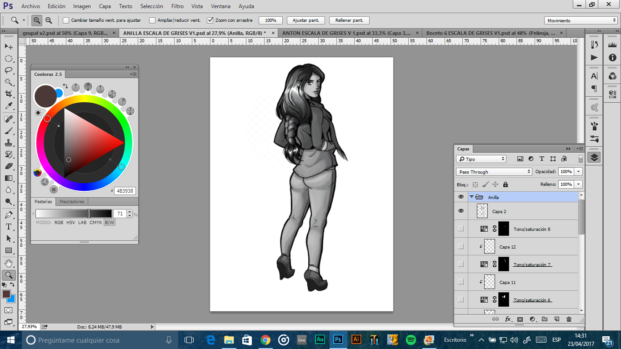The image size is (621, 349).
Task: Open the Opacidad value dropdown arrow
Action: click(x=578, y=172)
